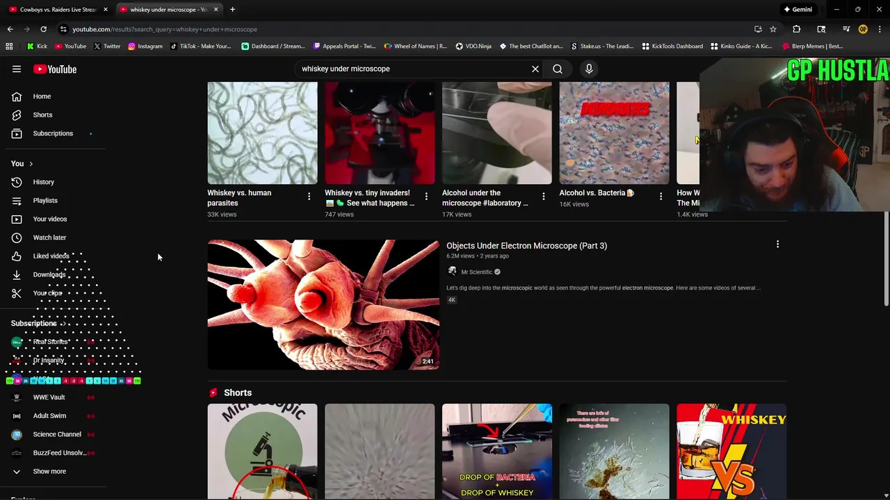The width and height of the screenshot is (890, 500).
Task: Open VDO.Ninja bookmark
Action: click(474, 47)
